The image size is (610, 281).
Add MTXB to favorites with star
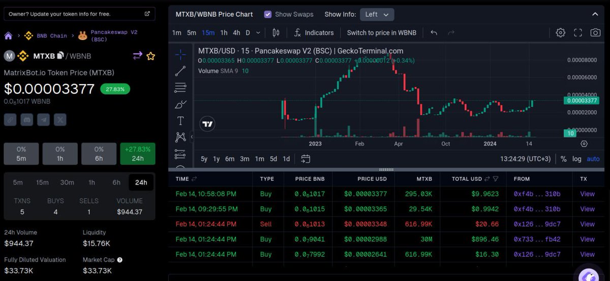pyautogui.click(x=150, y=56)
